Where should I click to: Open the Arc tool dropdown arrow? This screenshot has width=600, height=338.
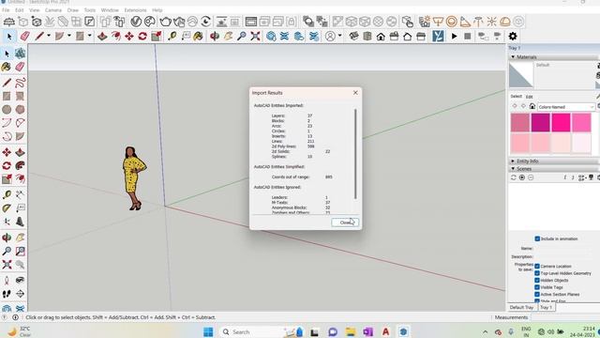(x=69, y=36)
